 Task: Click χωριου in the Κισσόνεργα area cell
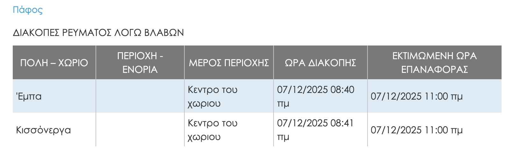[x=204, y=137]
